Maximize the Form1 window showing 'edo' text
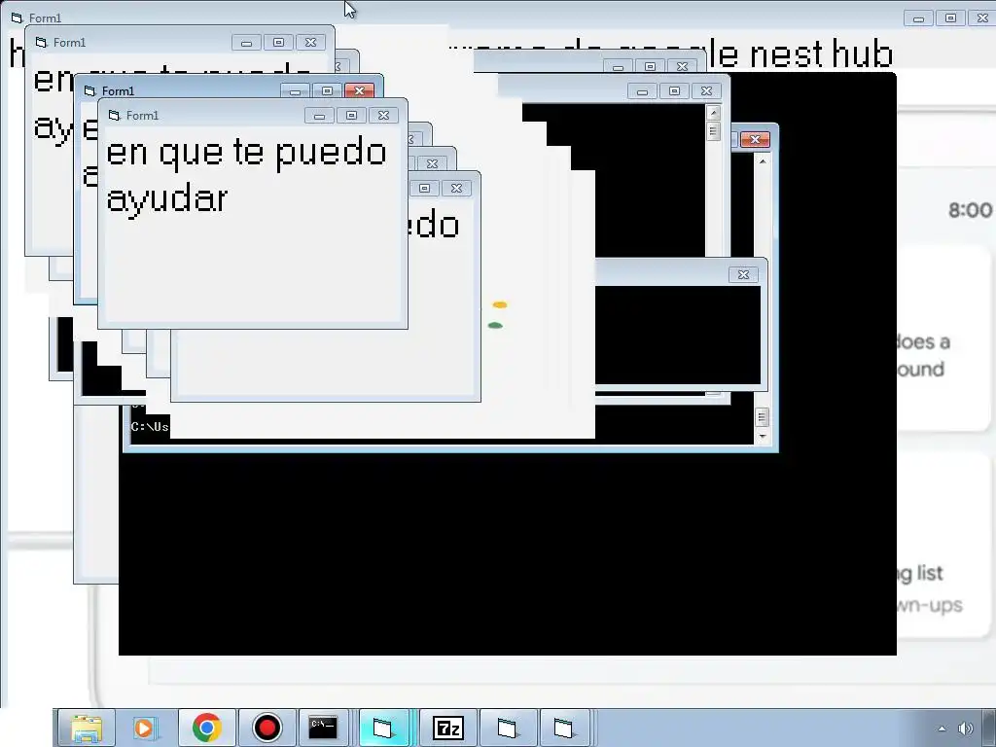Screen dimensions: 996x747 click(x=425, y=188)
